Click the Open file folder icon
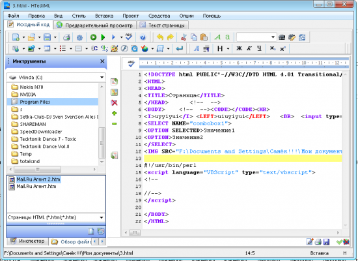Image resolution: width=358 pixels, height=261 pixels. (x=31, y=37)
